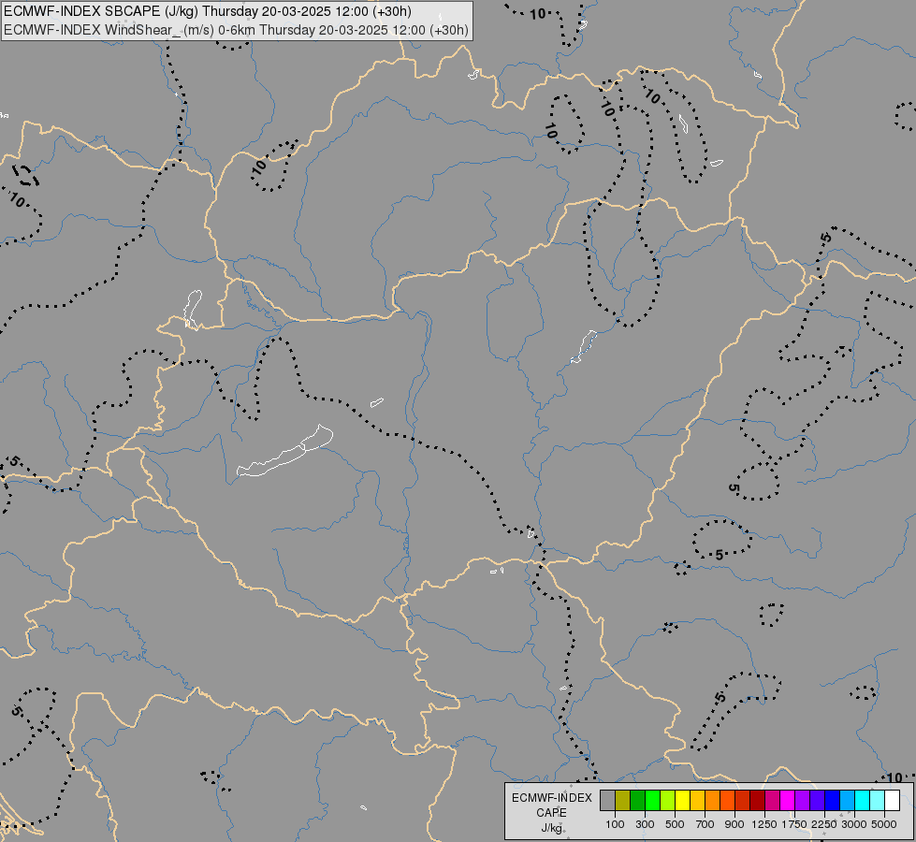This screenshot has width=916, height=842.
Task: Select the bright green legend swatch
Action: [x=652, y=800]
